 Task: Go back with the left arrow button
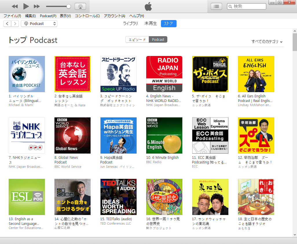pyautogui.click(x=7, y=23)
